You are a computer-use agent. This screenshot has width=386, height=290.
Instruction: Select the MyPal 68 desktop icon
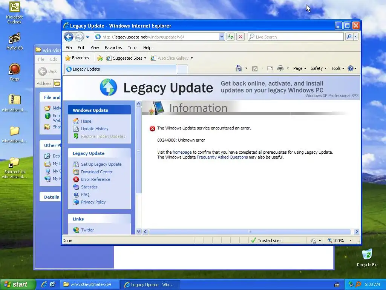pos(15,42)
